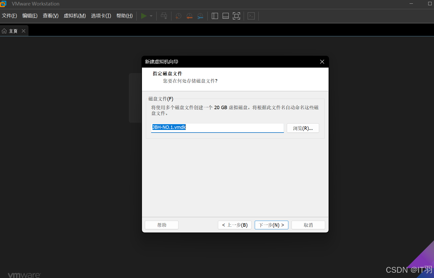The image size is (434, 278).
Task: Click the revert to snapshot icon
Action: [x=189, y=16]
